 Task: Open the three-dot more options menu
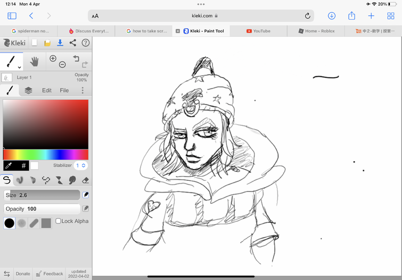point(83,90)
